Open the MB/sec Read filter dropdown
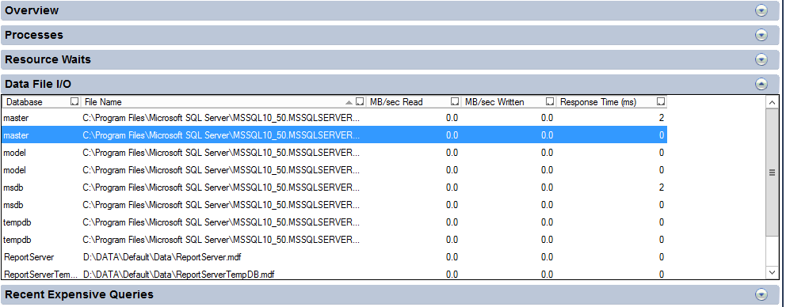 pos(455,102)
